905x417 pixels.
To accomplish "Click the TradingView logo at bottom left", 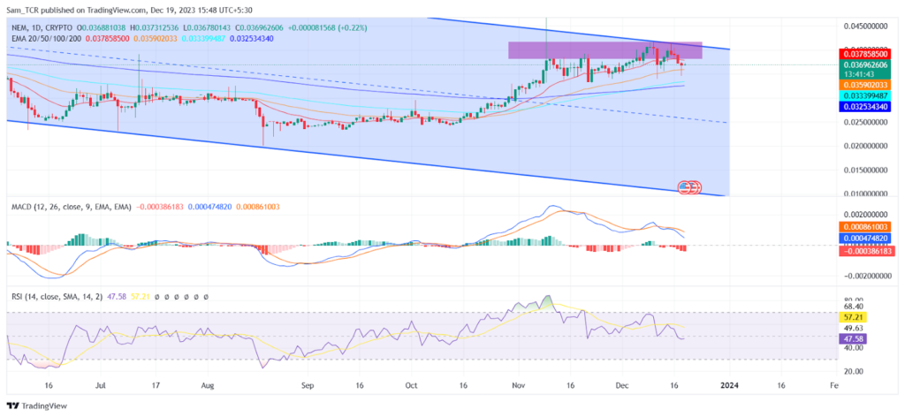I will pyautogui.click(x=37, y=406).
